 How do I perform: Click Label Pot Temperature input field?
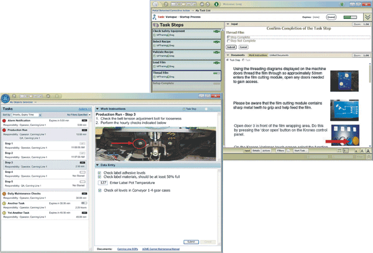tap(103, 183)
